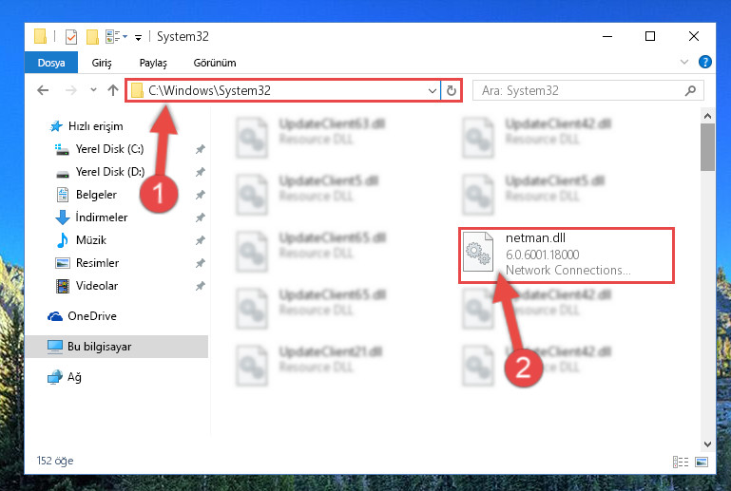Screen dimensions: 731x491
Task: Switch to details view in status bar
Action: click(x=681, y=462)
